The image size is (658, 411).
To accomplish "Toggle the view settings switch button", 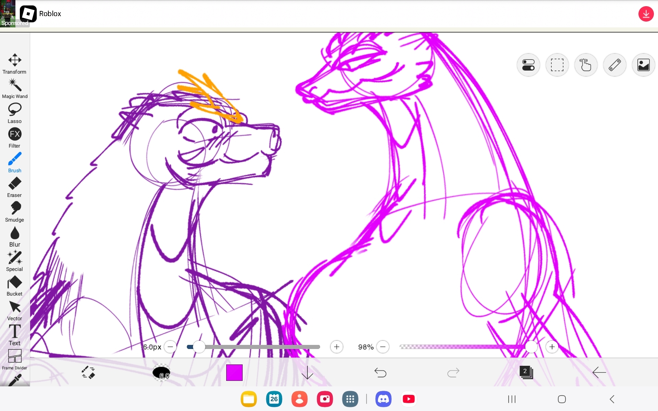I will click(x=528, y=65).
